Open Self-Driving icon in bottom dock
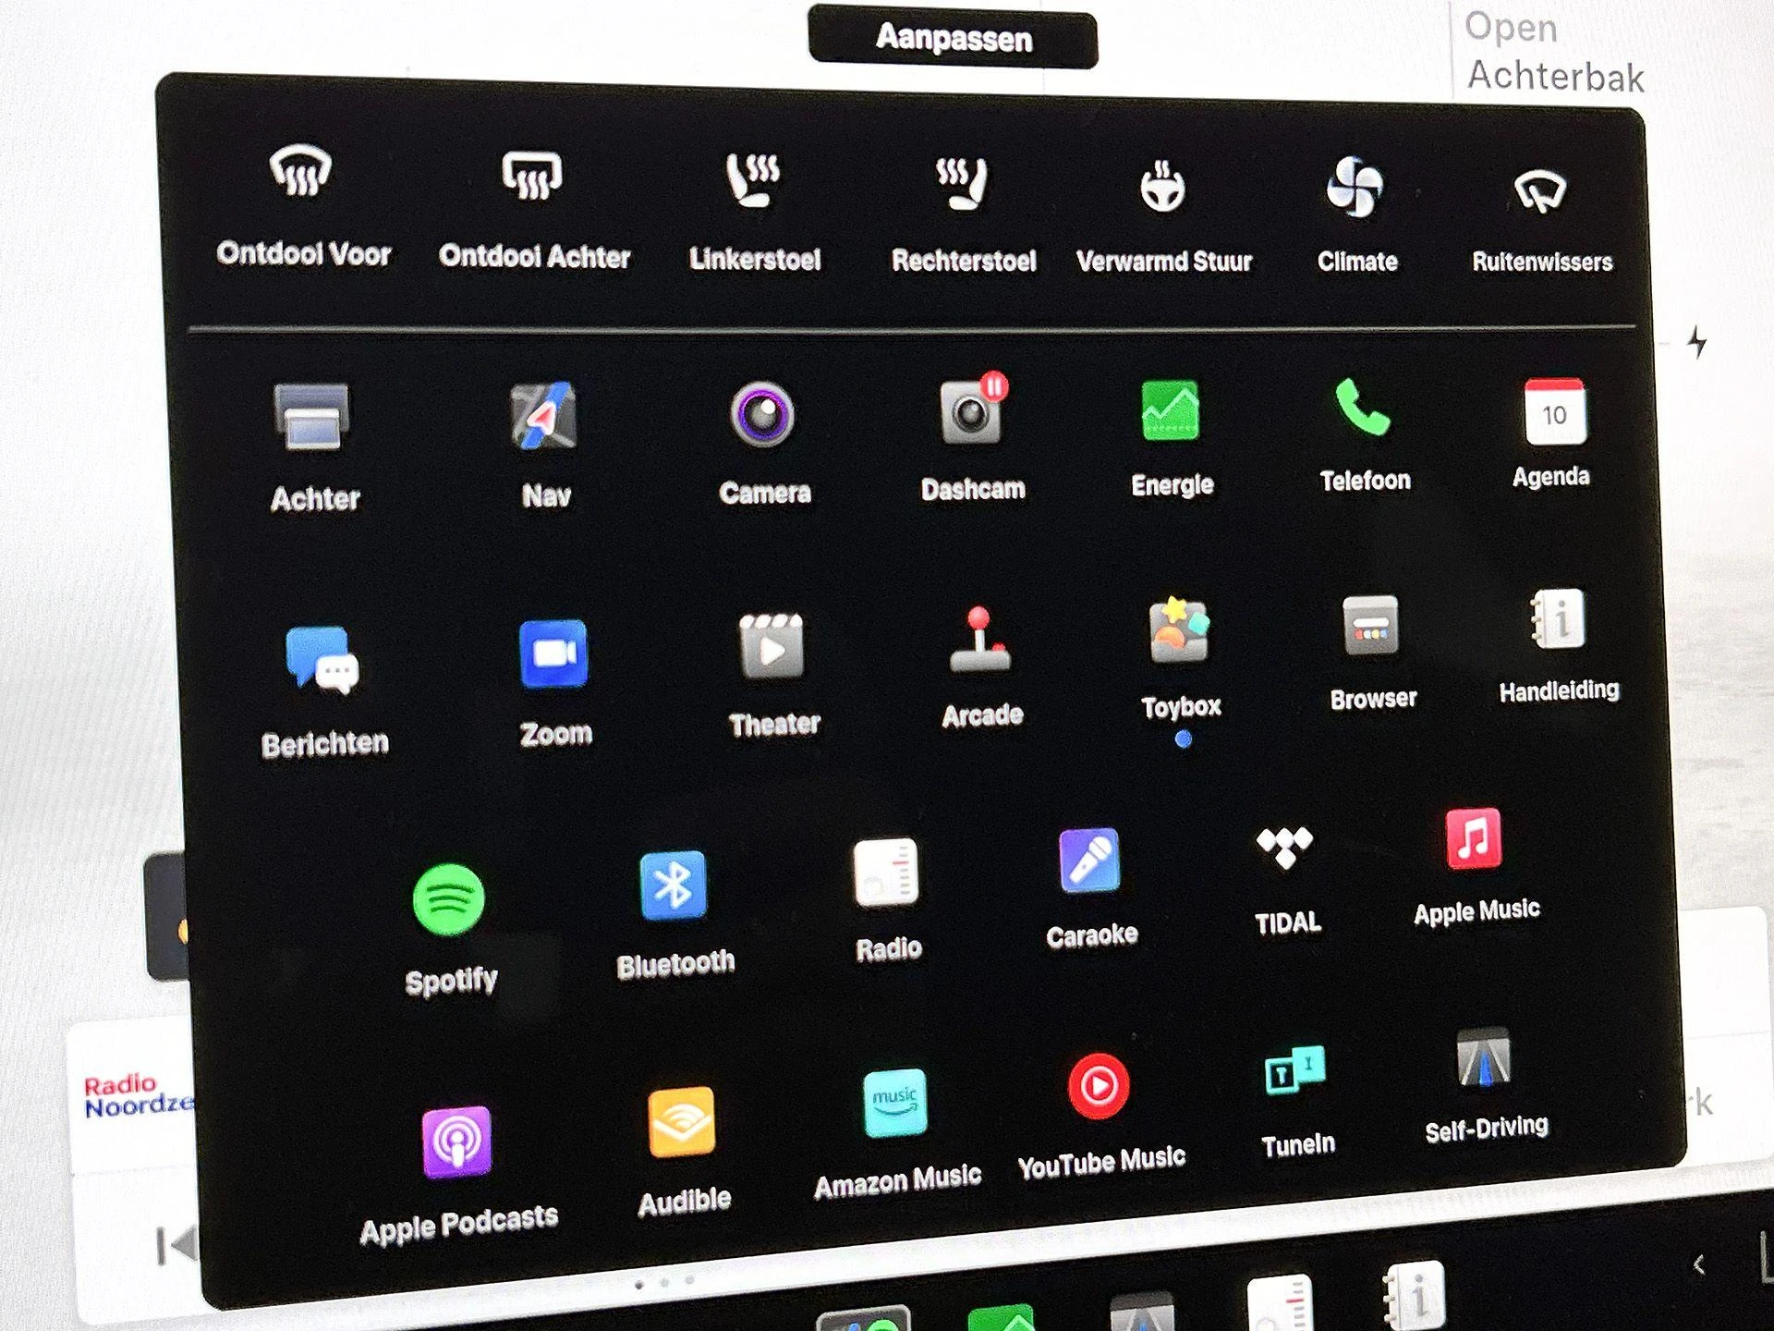This screenshot has height=1331, width=1774. (1143, 1312)
